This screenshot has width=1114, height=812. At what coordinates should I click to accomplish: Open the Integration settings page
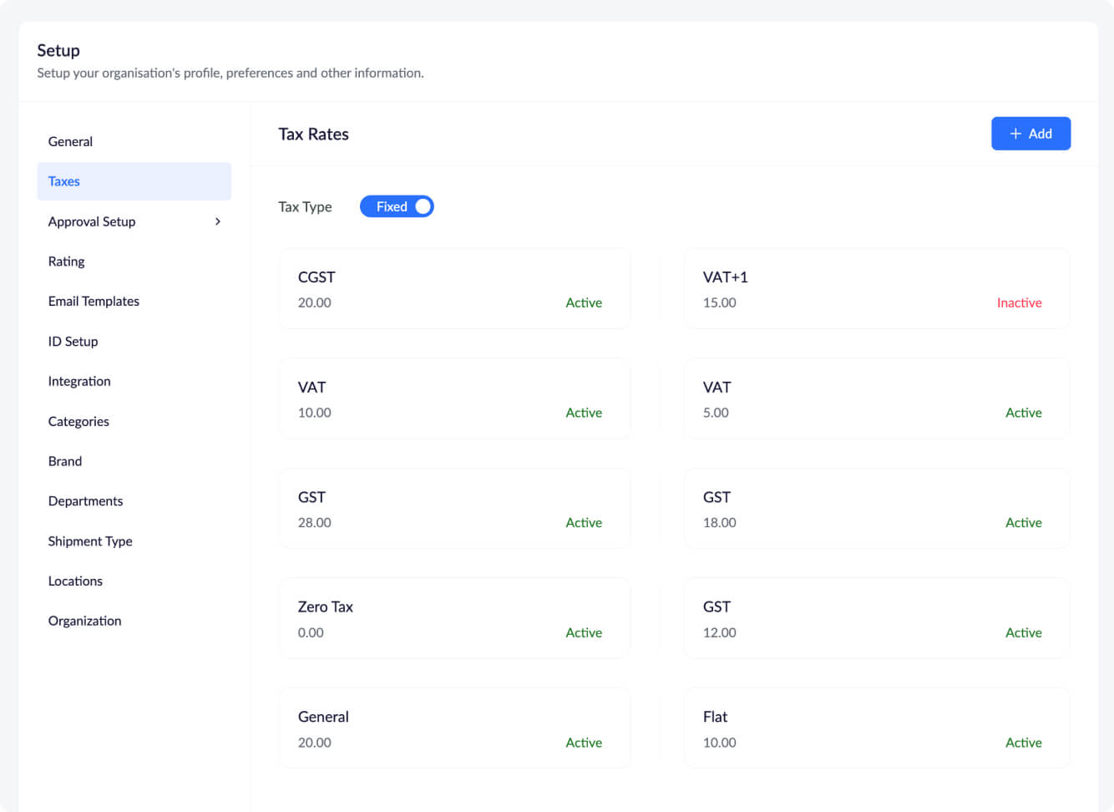pos(79,381)
